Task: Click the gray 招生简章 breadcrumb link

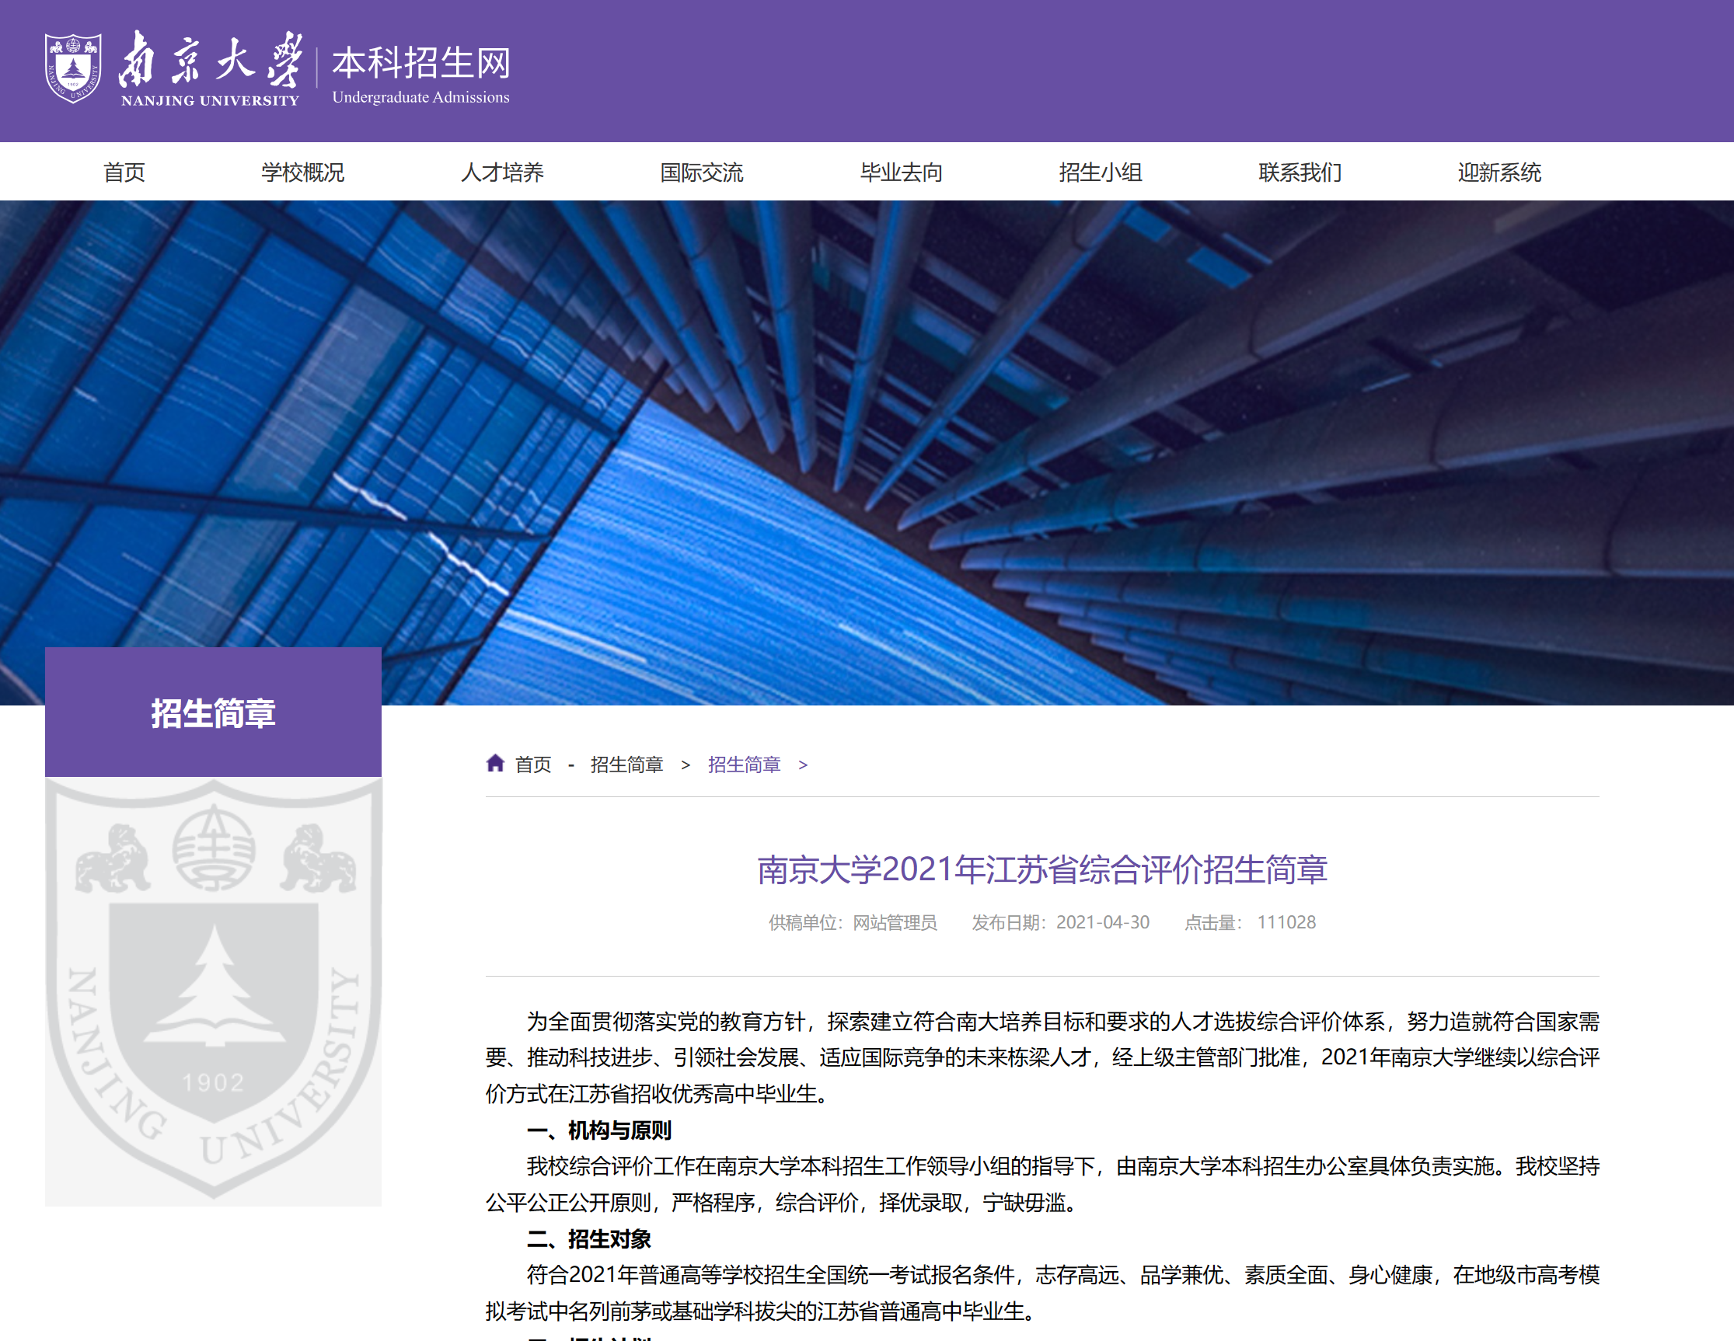Action: tap(626, 765)
